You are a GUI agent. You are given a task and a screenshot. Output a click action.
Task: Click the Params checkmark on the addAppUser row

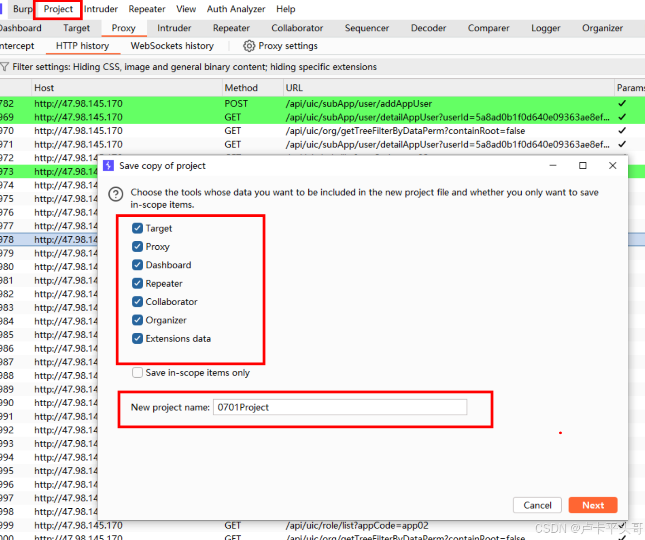(x=621, y=103)
